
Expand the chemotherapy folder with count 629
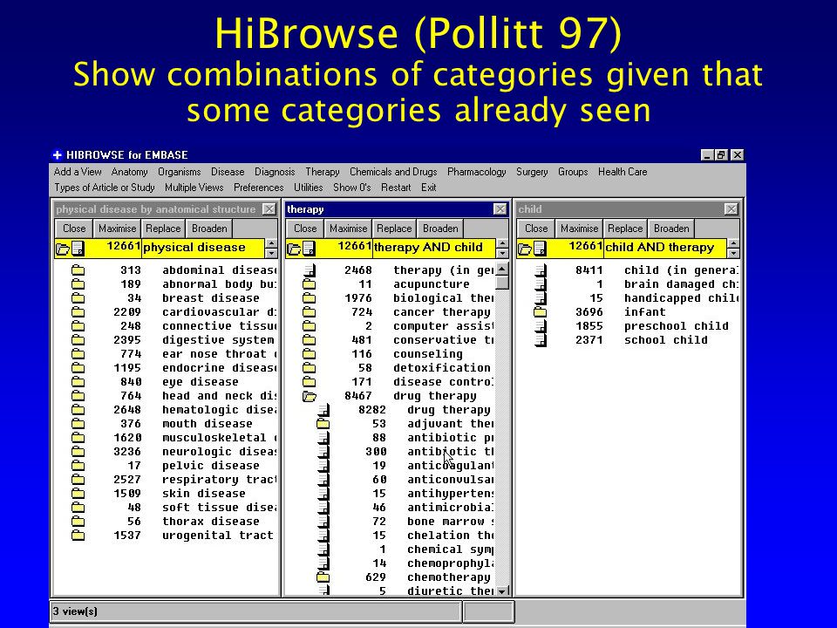tap(323, 577)
